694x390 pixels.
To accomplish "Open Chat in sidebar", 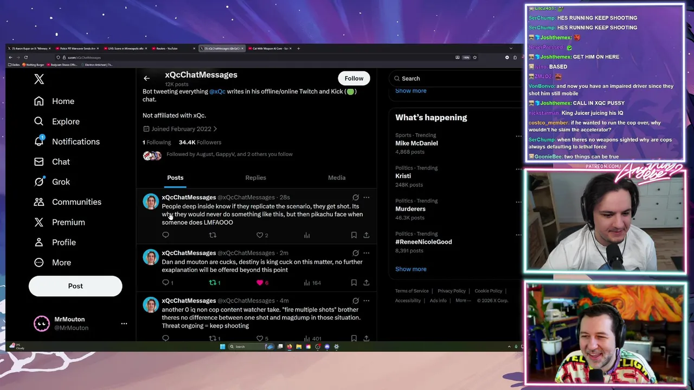I will [52, 161].
